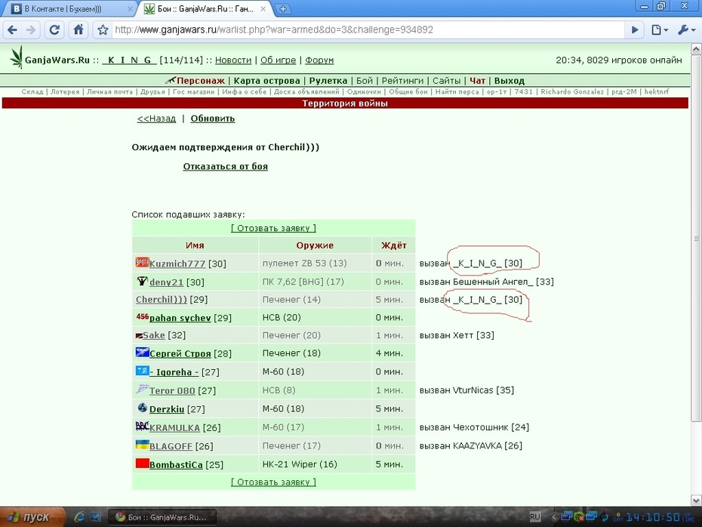Open the Рулетка menu item
The image size is (702, 527).
pos(328,81)
